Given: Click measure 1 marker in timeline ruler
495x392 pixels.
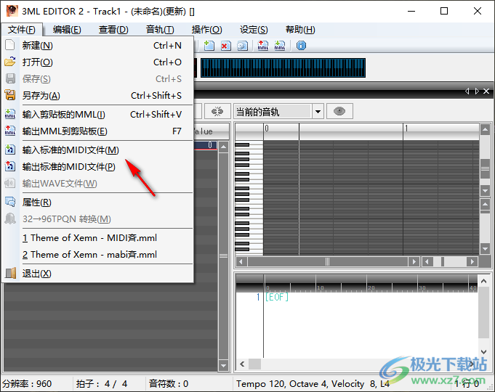Looking at the screenshot, I should [406, 128].
